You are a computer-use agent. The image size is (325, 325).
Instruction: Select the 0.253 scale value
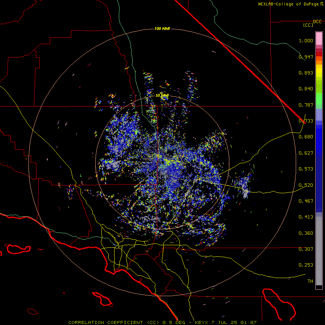(306, 265)
